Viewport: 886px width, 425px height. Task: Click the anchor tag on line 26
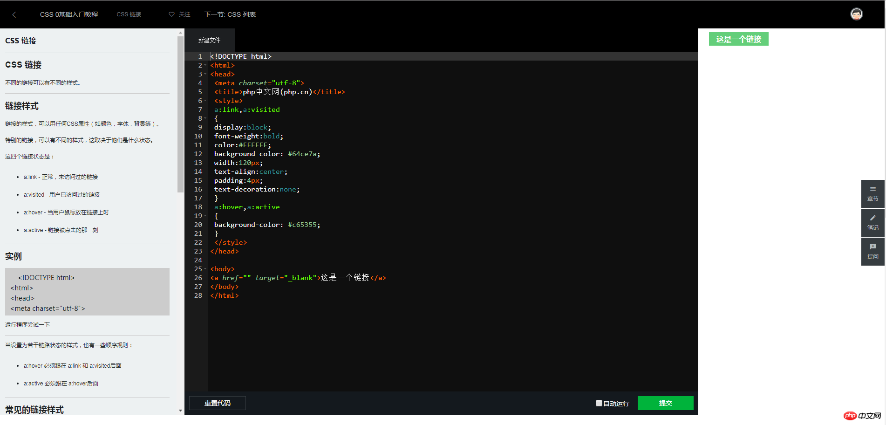pyautogui.click(x=298, y=278)
